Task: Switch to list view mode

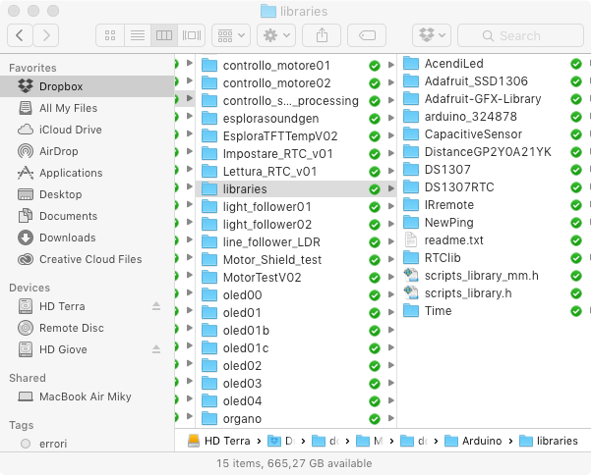Action: click(137, 35)
